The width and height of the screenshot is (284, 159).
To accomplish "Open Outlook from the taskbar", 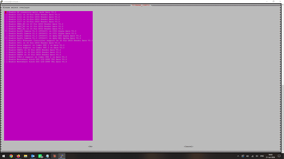I will click(x=33, y=156).
